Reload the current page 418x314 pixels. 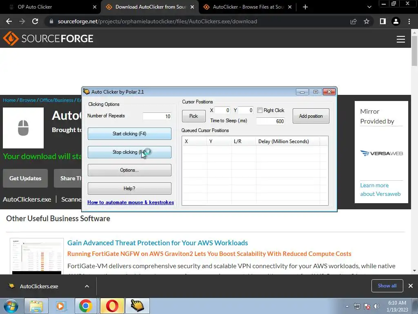(35, 21)
